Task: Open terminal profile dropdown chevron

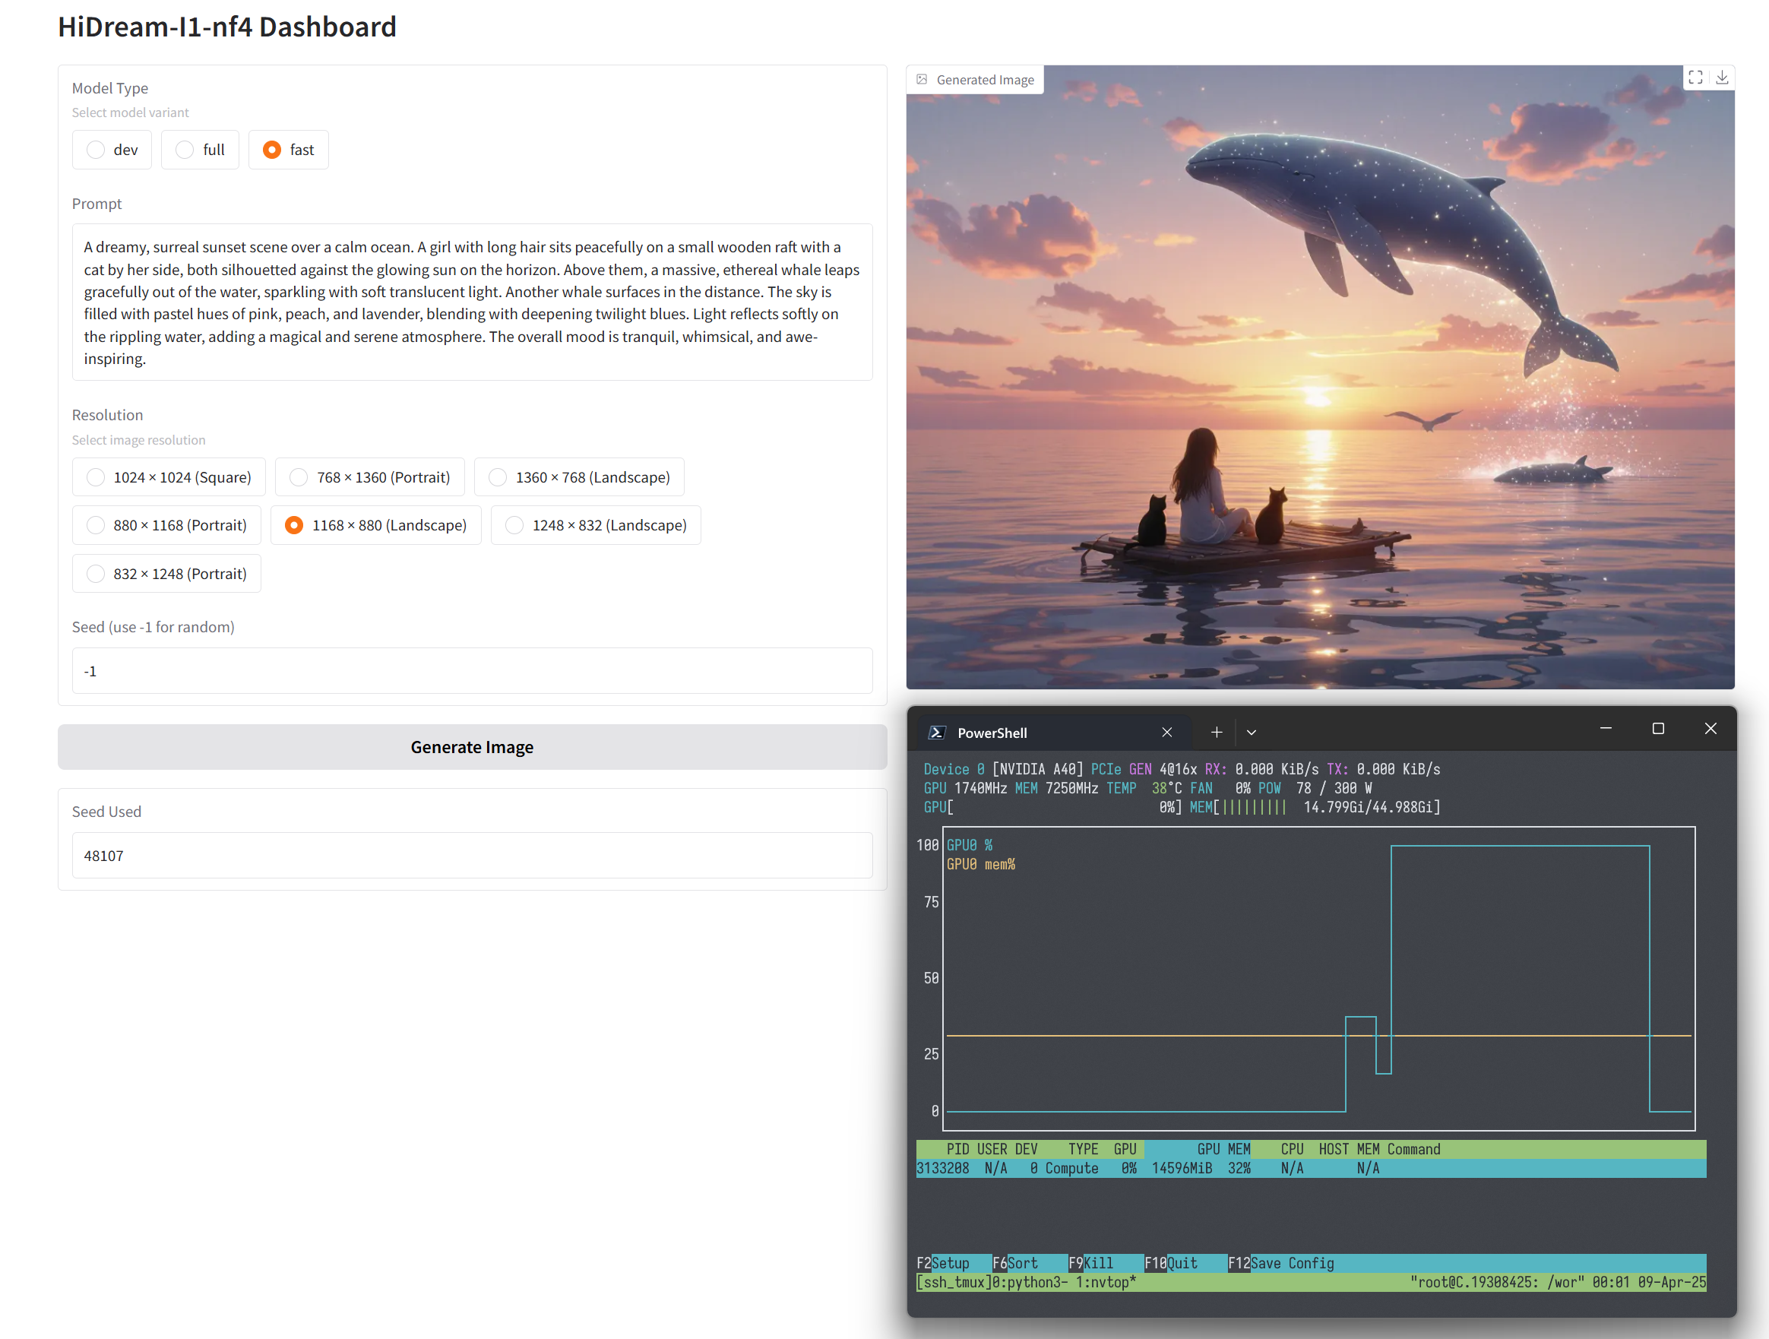Action: pyautogui.click(x=1252, y=733)
